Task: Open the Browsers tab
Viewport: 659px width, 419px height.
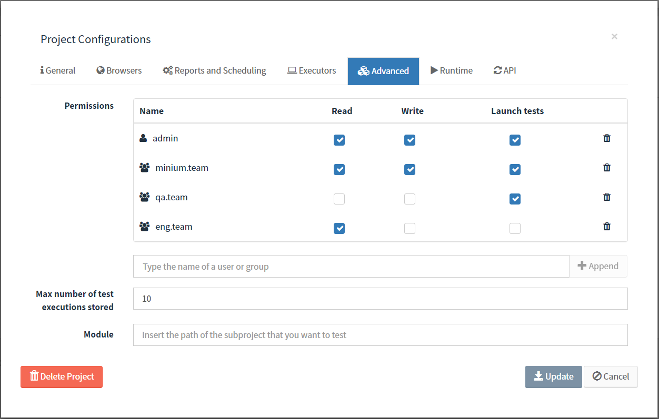Action: [x=119, y=70]
